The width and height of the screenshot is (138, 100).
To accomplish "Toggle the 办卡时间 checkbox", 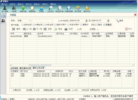I will [x=59, y=21].
